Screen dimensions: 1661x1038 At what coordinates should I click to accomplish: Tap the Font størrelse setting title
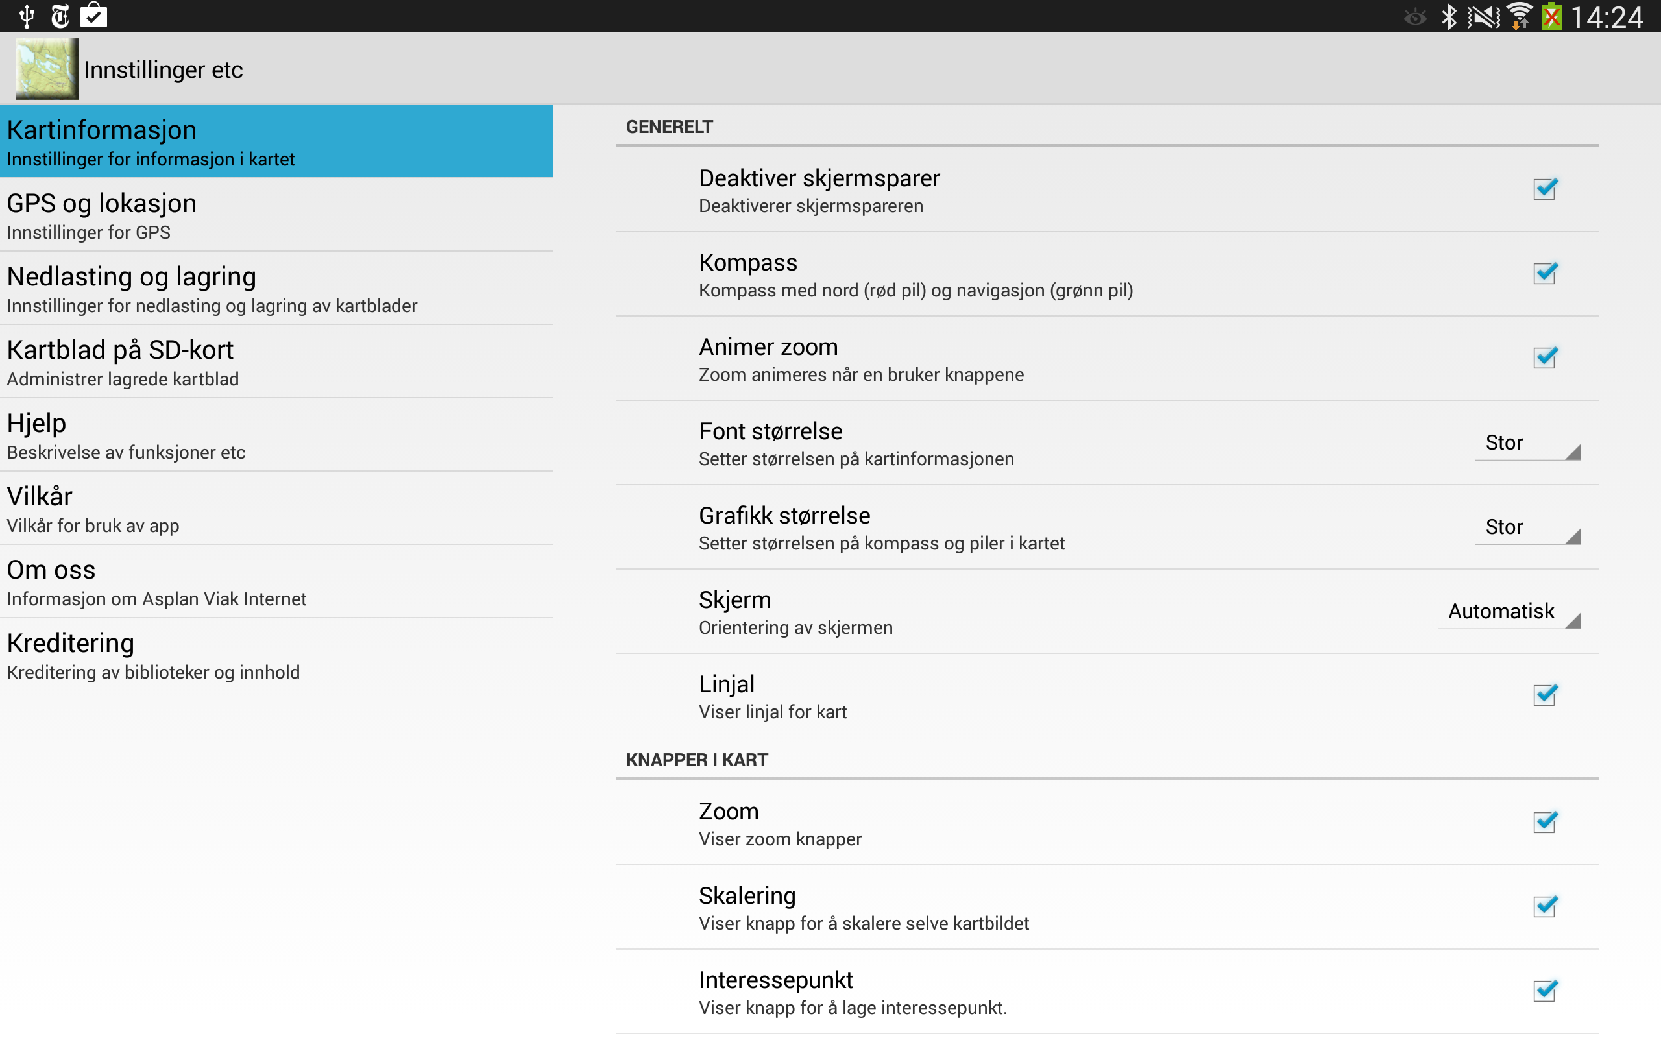point(770,432)
